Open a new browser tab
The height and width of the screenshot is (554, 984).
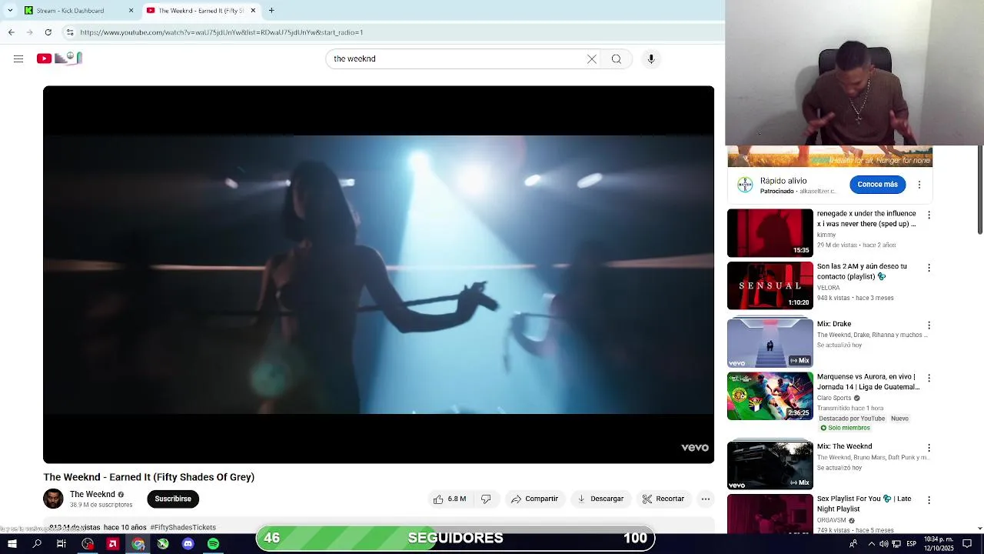(x=271, y=11)
